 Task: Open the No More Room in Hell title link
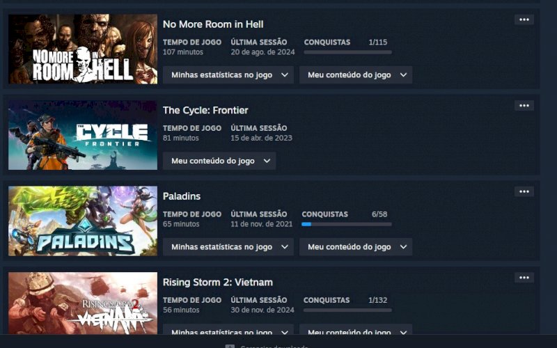coord(213,24)
